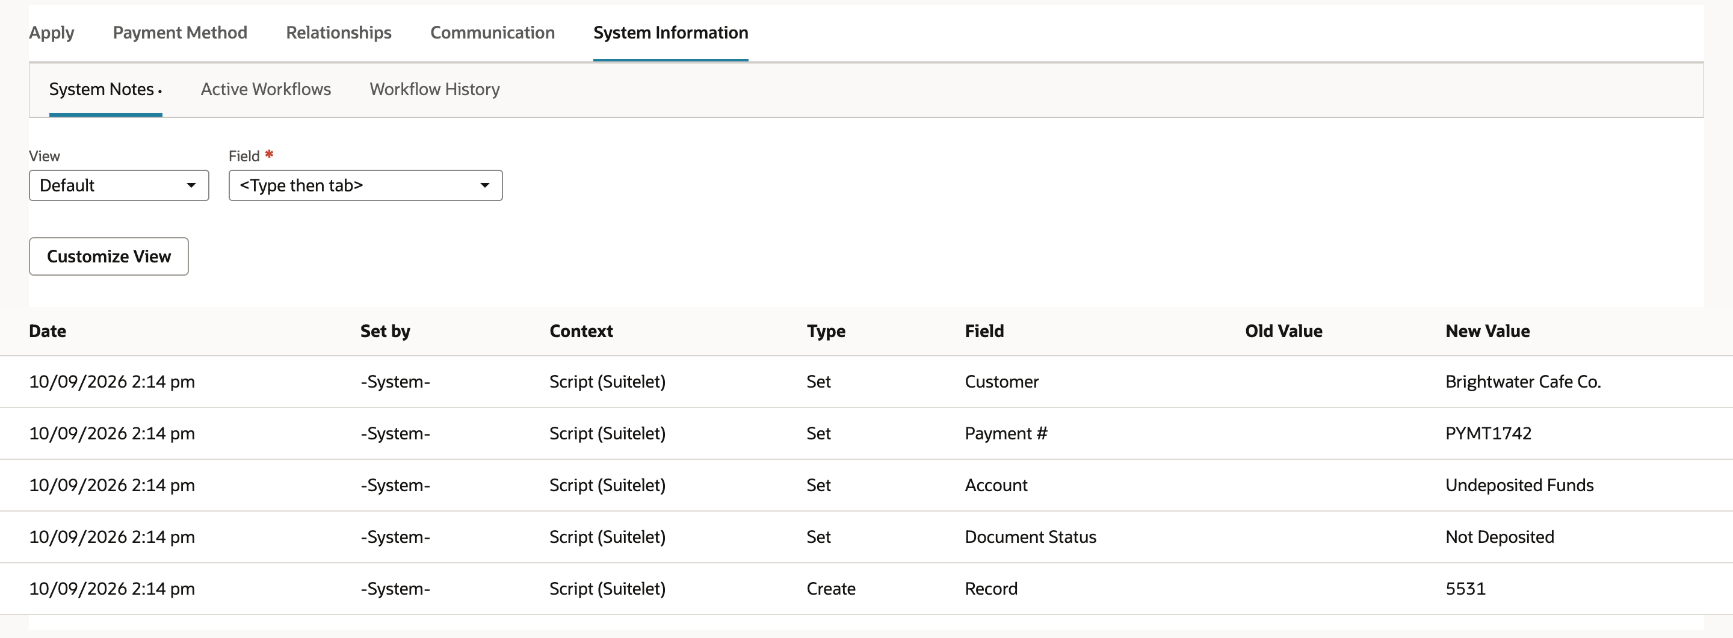Click the Set type in Customer row
The image size is (1733, 638).
pyautogui.click(x=819, y=382)
